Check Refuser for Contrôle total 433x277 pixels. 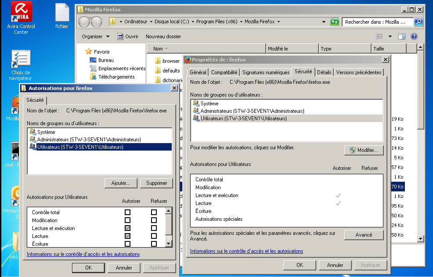click(152, 212)
